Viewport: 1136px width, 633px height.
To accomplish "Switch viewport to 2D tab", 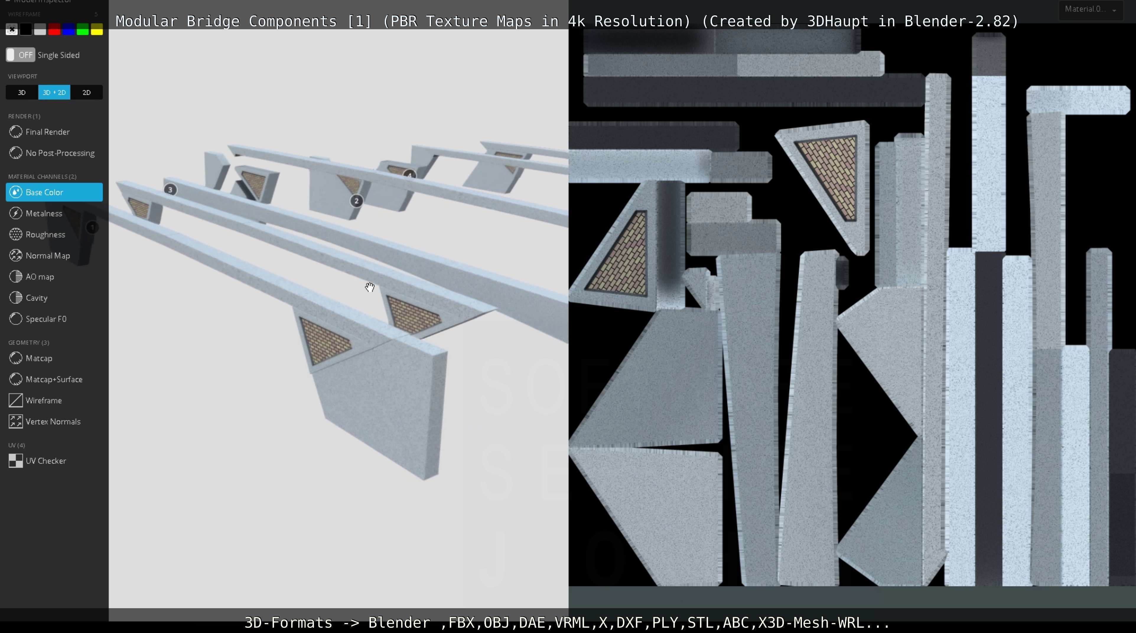I will (x=87, y=93).
